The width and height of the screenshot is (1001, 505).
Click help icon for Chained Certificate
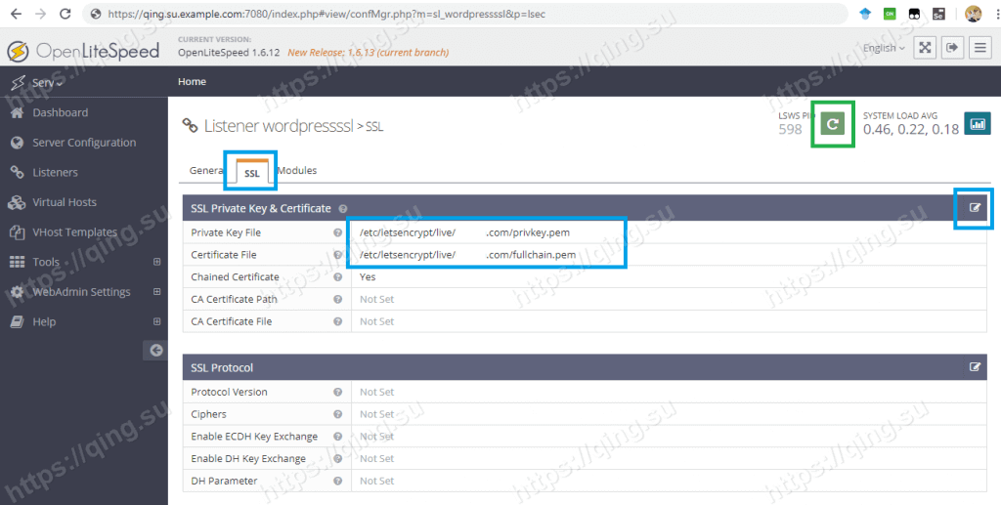pyautogui.click(x=337, y=277)
